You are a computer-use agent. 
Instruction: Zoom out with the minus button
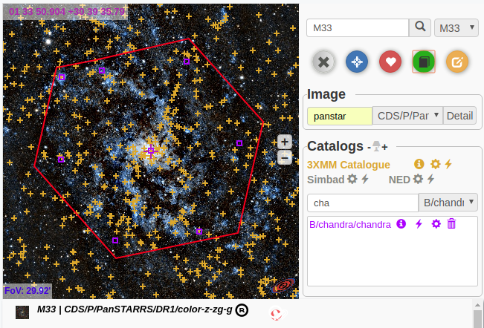285,157
